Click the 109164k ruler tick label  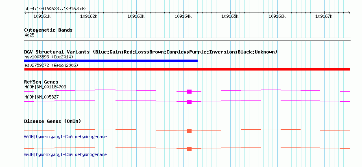[x=183, y=16]
